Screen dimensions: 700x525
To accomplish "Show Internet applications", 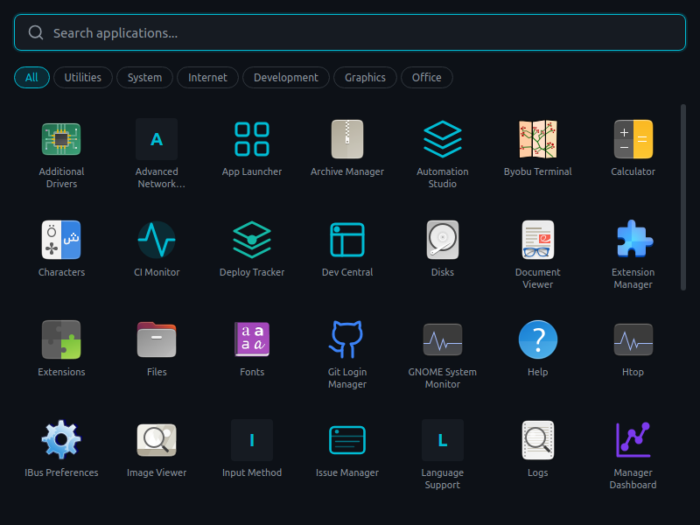I will pos(207,78).
